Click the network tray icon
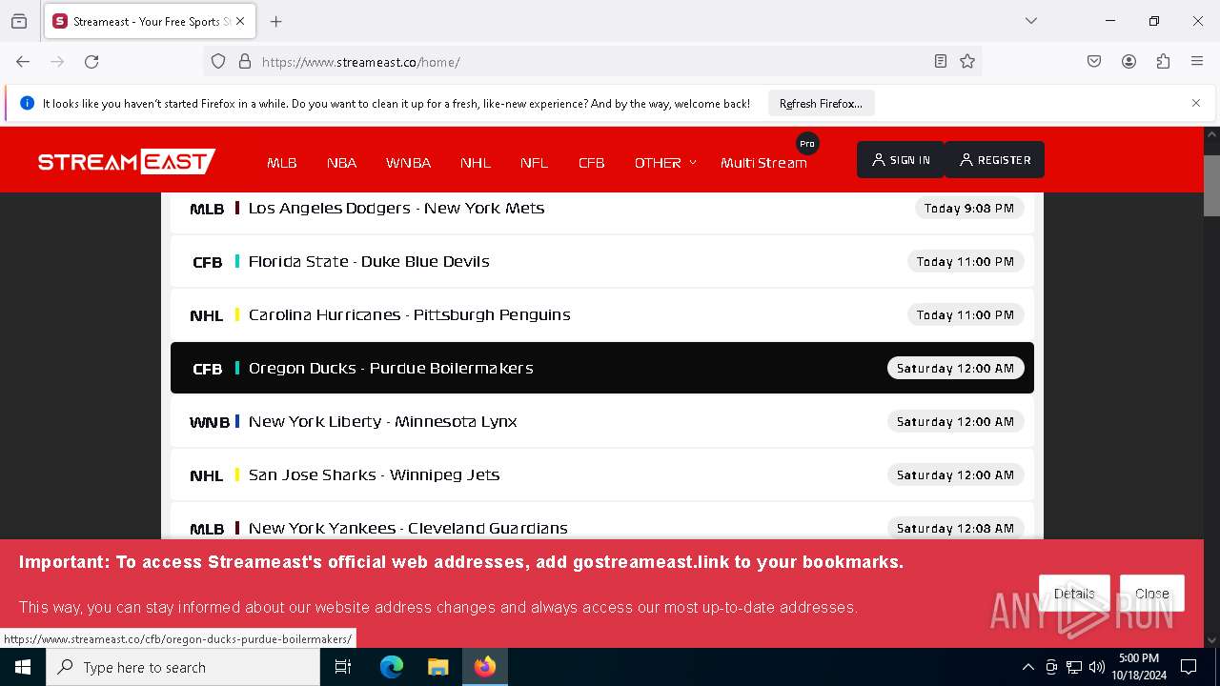This screenshot has width=1220, height=686. [x=1074, y=667]
